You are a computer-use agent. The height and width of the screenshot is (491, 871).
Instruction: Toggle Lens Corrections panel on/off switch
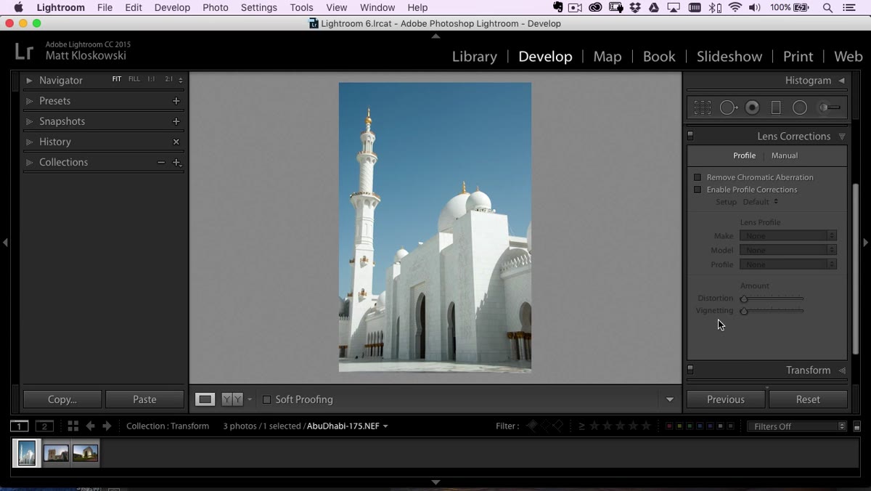pyautogui.click(x=690, y=136)
